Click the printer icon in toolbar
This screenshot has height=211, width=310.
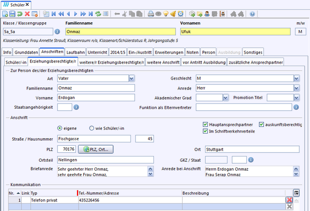[151, 14]
